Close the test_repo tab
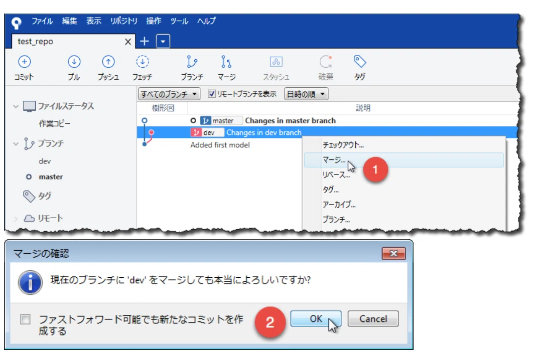 tap(128, 42)
